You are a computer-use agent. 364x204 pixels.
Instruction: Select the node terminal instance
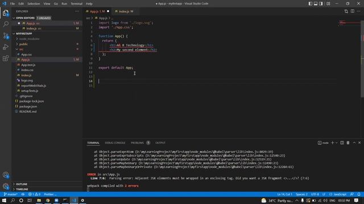323,143
